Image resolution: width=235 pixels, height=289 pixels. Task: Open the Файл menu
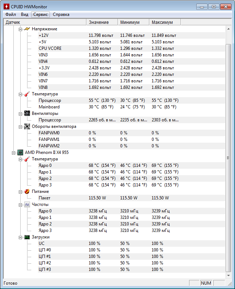[11, 14]
